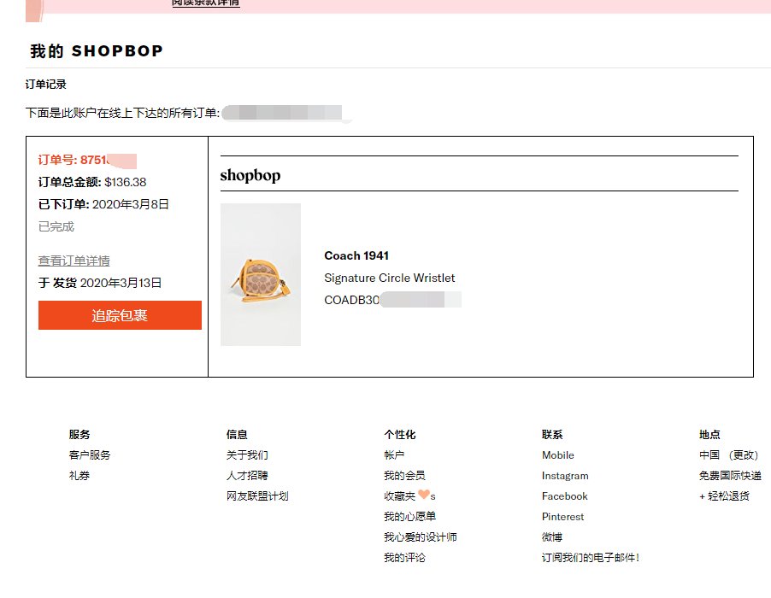The height and width of the screenshot is (598, 771).
Task: Click the 更改 change location link
Action: click(x=744, y=455)
